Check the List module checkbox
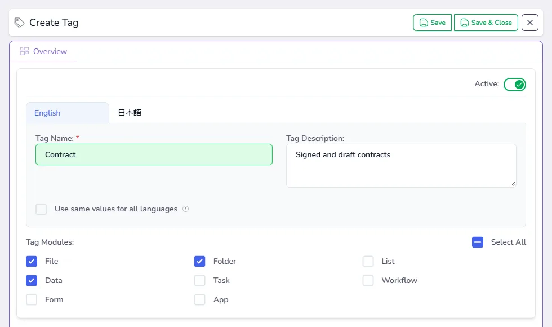Viewport: 552px width, 327px height. (368, 262)
